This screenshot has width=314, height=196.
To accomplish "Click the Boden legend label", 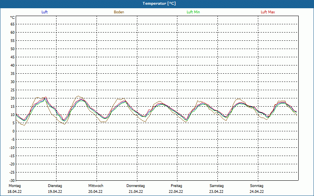I will 119,12.
